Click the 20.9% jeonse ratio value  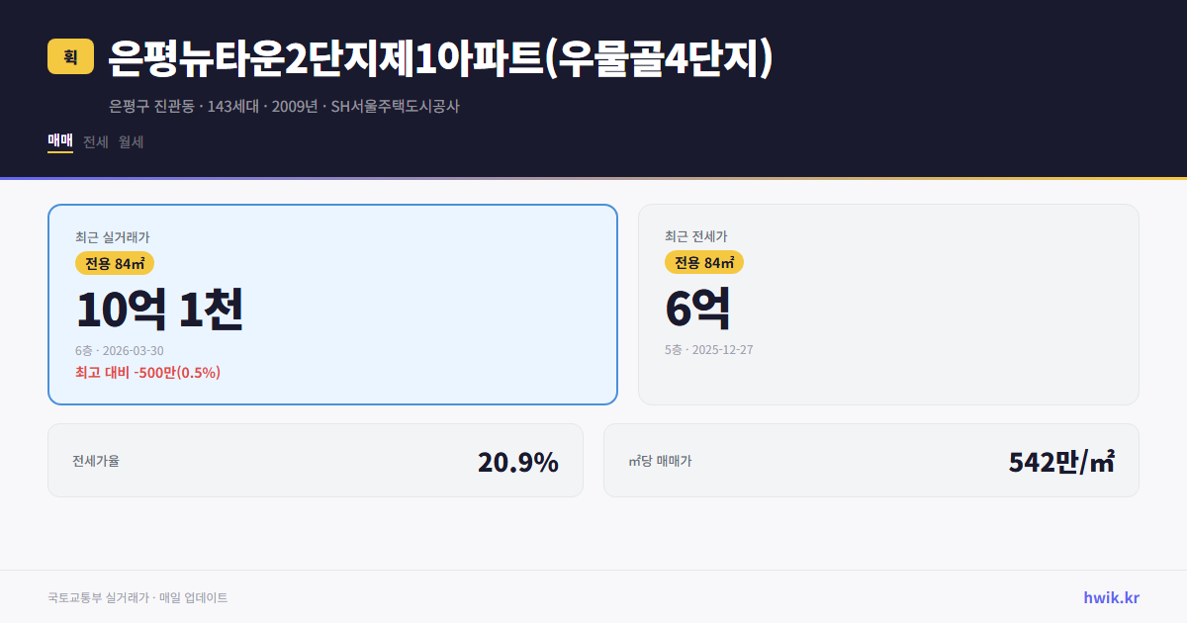[518, 460]
